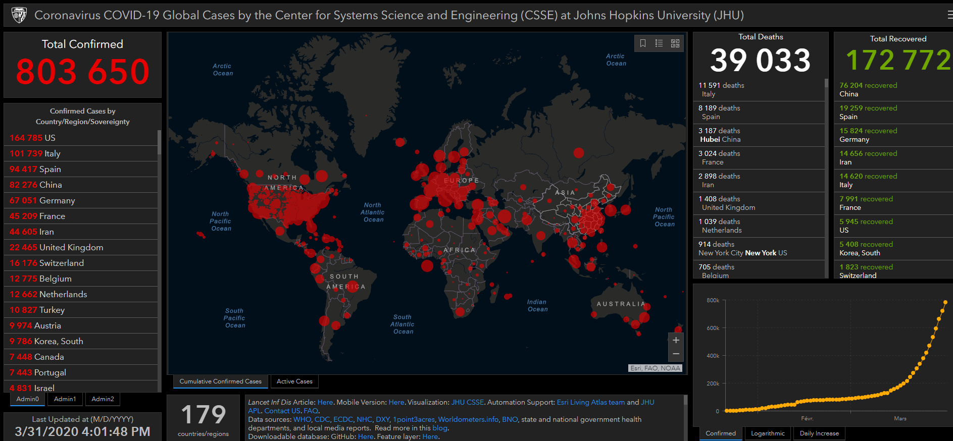Open the basemap gallery grid icon
The width and height of the screenshot is (953, 441).
(x=675, y=43)
